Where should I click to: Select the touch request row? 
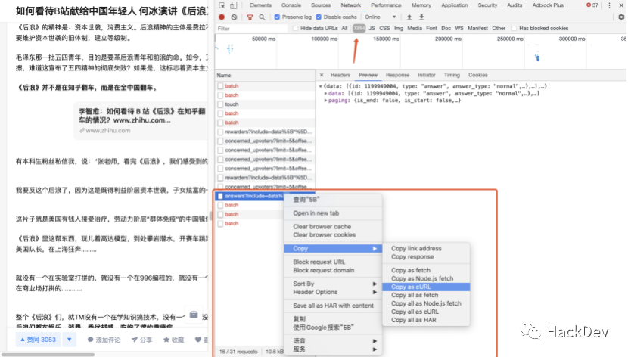point(265,104)
